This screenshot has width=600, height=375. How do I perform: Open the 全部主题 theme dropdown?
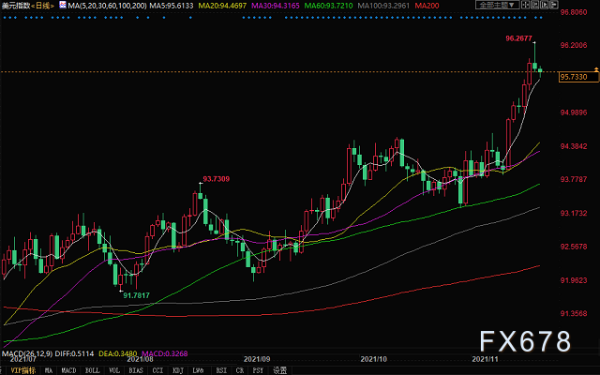(x=498, y=5)
